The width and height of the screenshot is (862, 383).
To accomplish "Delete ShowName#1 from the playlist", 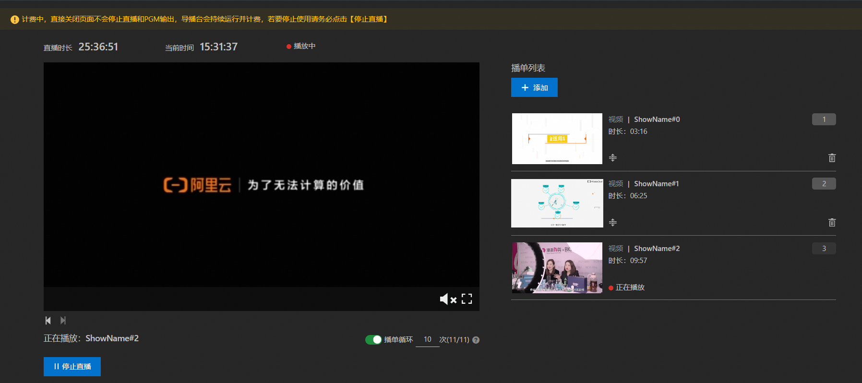I will click(x=832, y=222).
